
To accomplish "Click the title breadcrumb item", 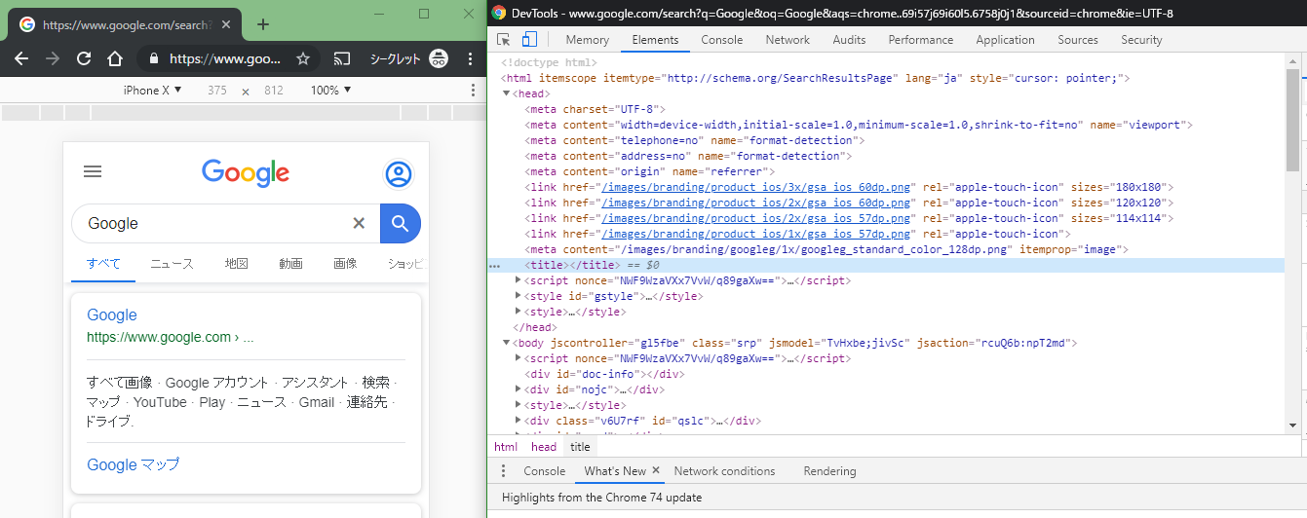I will click(x=580, y=447).
